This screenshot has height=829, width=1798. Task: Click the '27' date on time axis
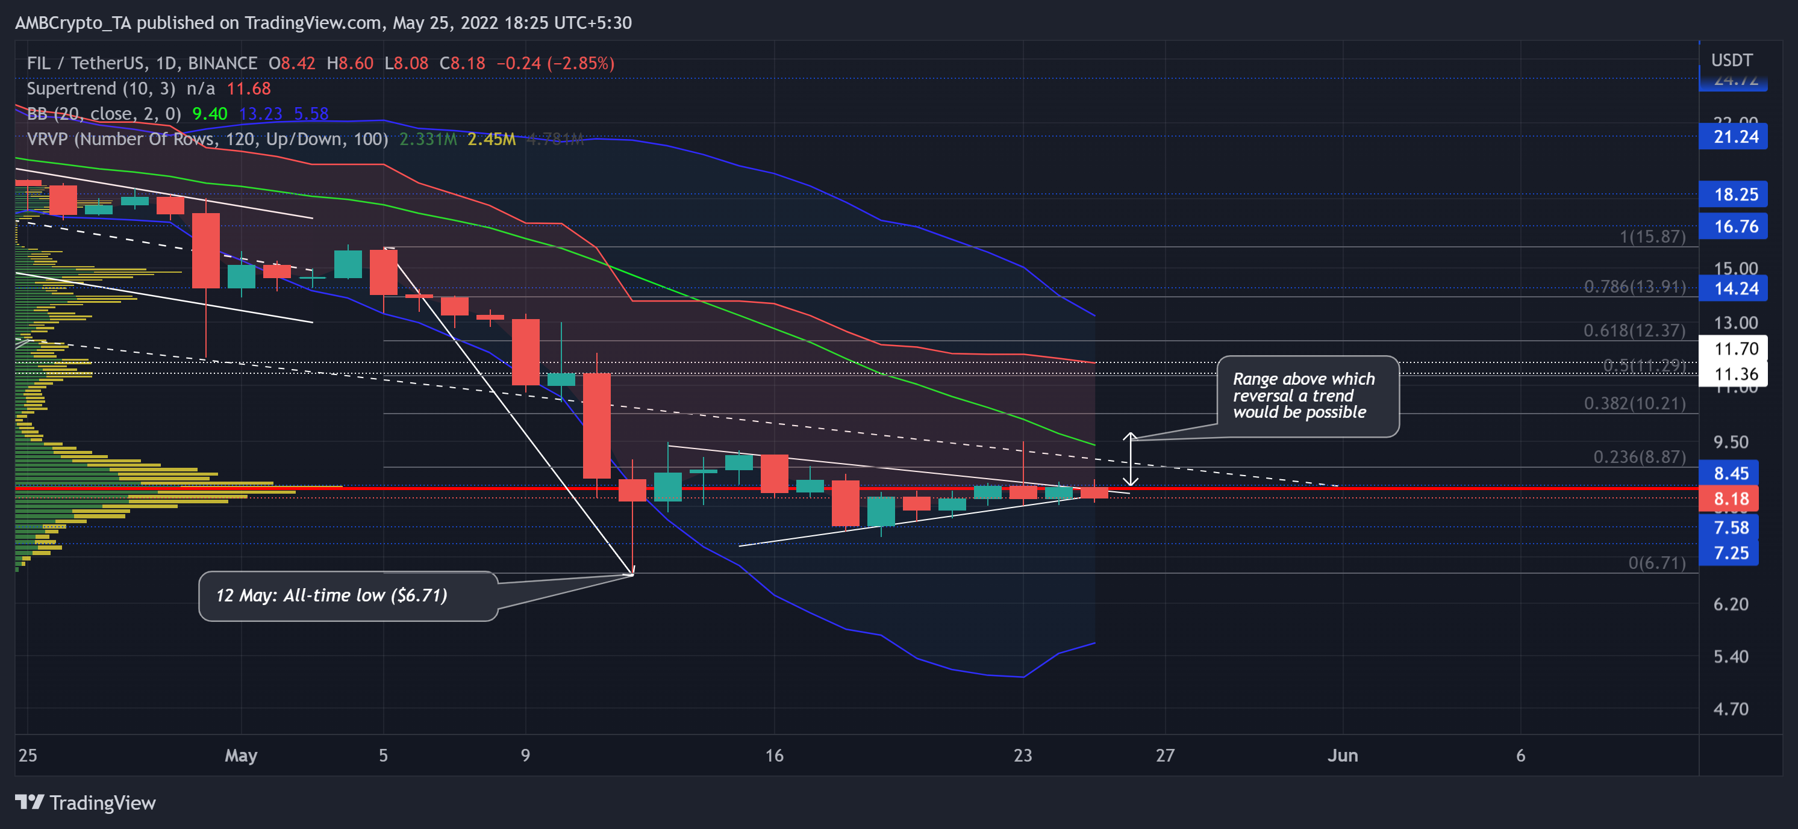(x=1165, y=755)
